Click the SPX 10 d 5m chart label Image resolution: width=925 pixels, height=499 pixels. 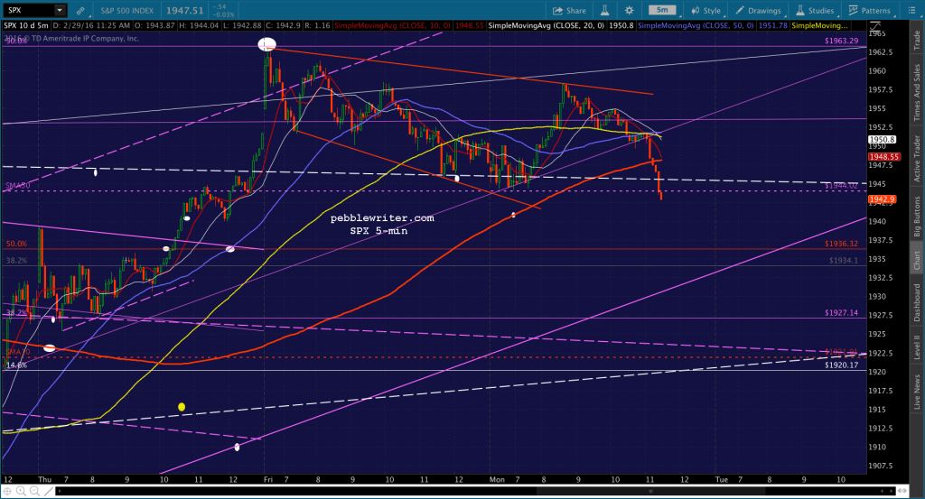pyautogui.click(x=26, y=26)
